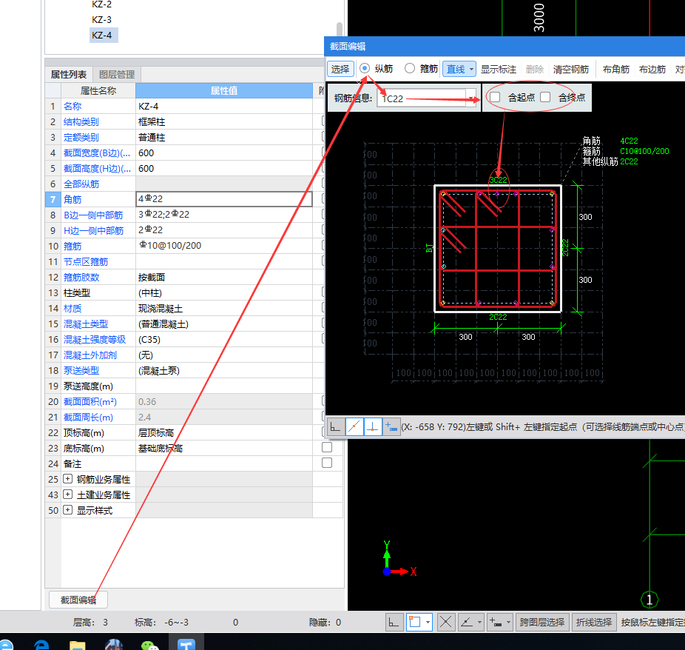
Task: Click rectangle snap icon in status bar
Action: pos(414,622)
